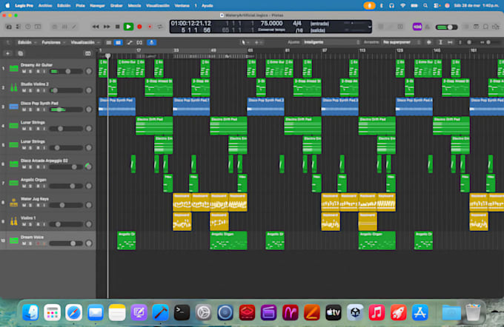The image size is (504, 327).
Task: Solo the Studio Violins 2 track
Action: (x=30, y=90)
